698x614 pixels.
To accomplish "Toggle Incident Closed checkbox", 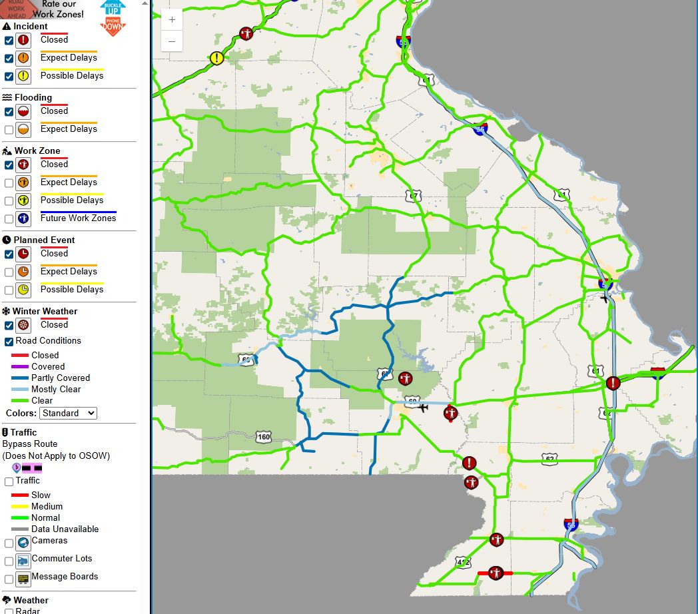I will (x=9, y=41).
